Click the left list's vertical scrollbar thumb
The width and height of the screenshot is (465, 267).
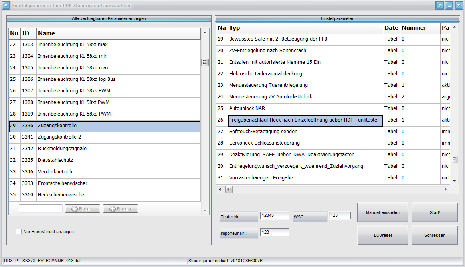(205, 62)
